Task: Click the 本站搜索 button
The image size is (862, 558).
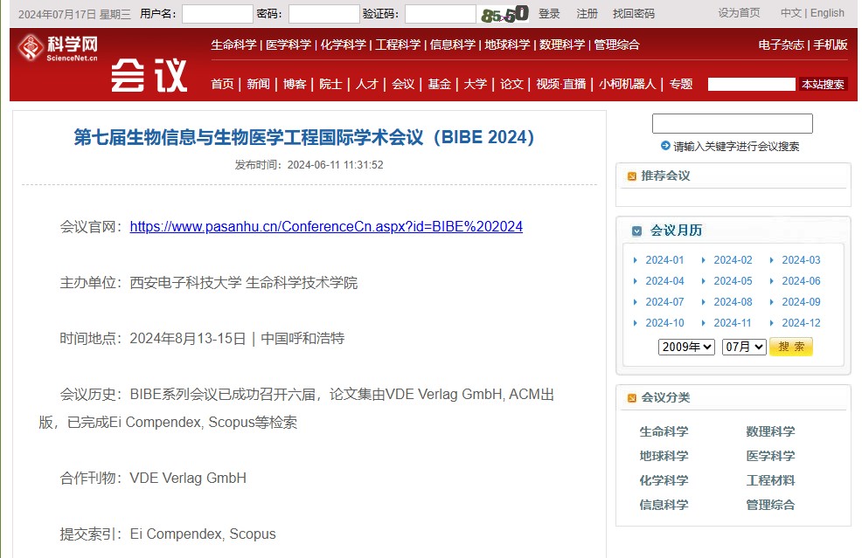Action: click(822, 84)
